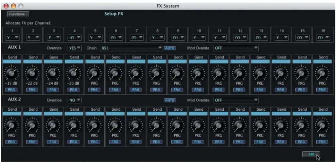This screenshot has width=336, height=162.
Task: Open AUX 1 Override dropdown showing YES
Action: (x=75, y=48)
